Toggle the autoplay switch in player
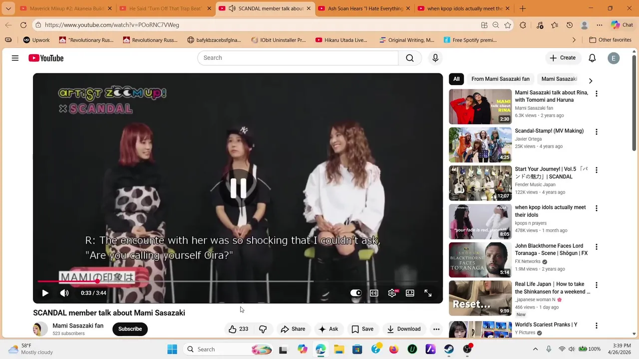Screen dimensions: 639x359 pyautogui.click(x=356, y=293)
